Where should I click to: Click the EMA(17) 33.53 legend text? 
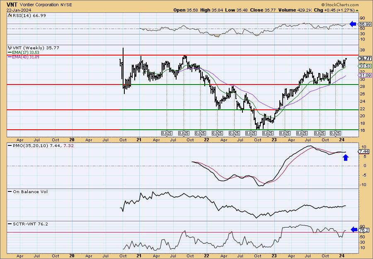tap(26, 53)
